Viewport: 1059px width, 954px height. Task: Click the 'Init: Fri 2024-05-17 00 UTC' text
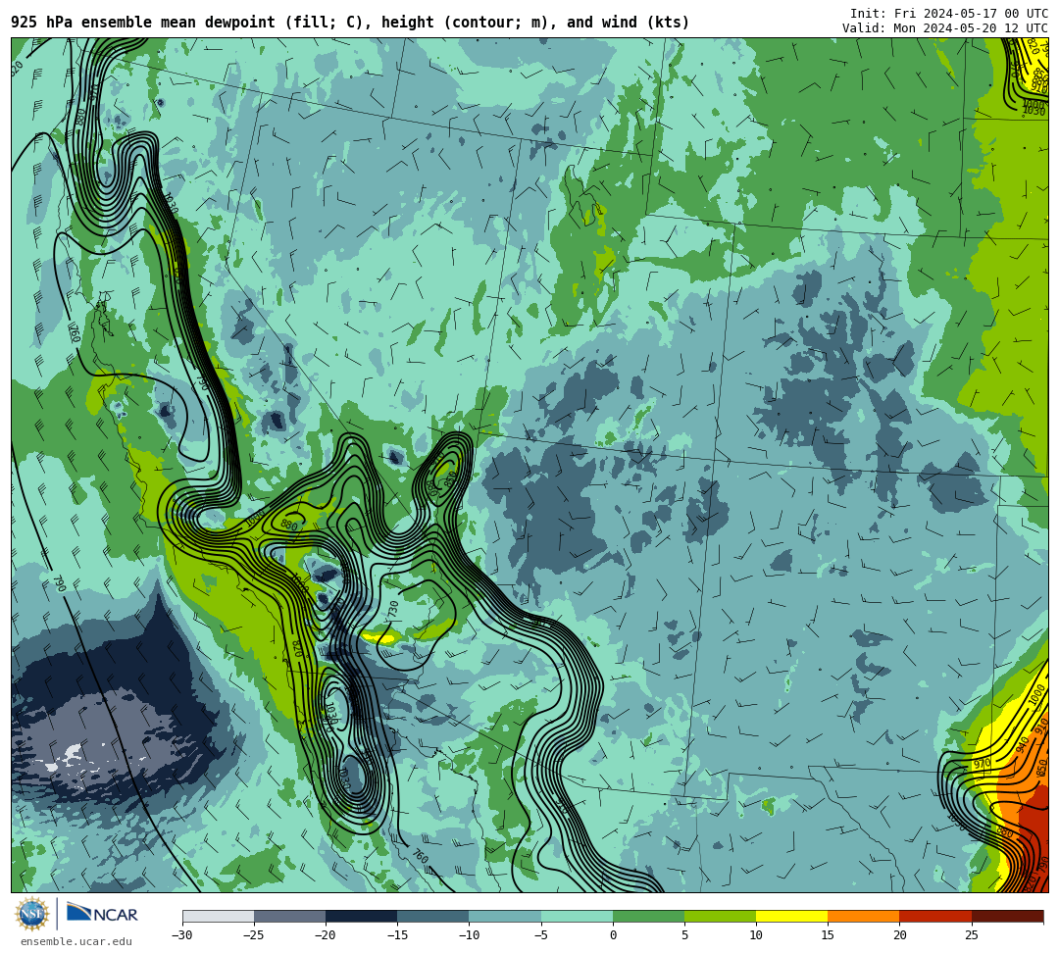949,13
